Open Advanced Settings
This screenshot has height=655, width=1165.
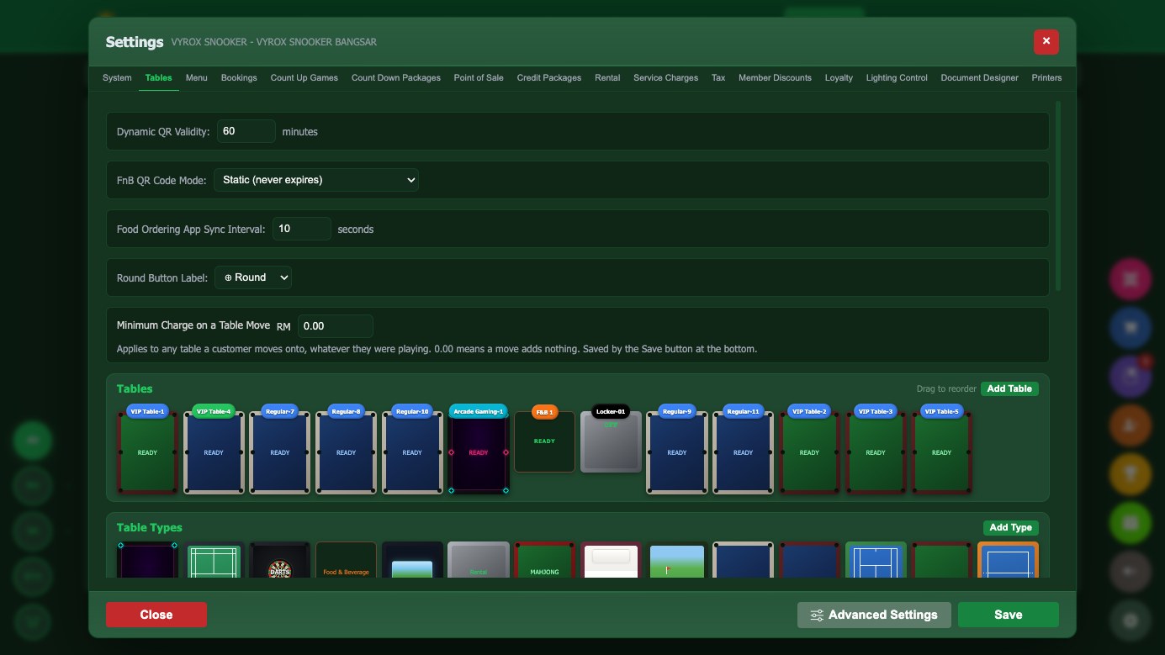click(x=874, y=615)
